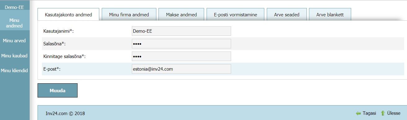The height and width of the screenshot is (120, 407).
Task: Click the E-post input field
Action: pos(181,69)
